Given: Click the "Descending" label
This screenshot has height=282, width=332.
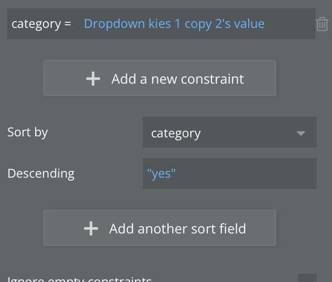Looking at the screenshot, I should (x=41, y=174).
